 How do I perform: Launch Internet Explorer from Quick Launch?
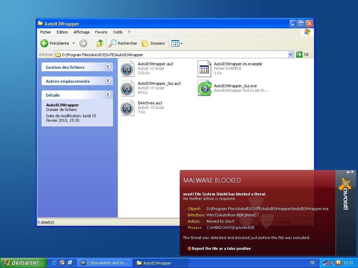tap(54, 263)
